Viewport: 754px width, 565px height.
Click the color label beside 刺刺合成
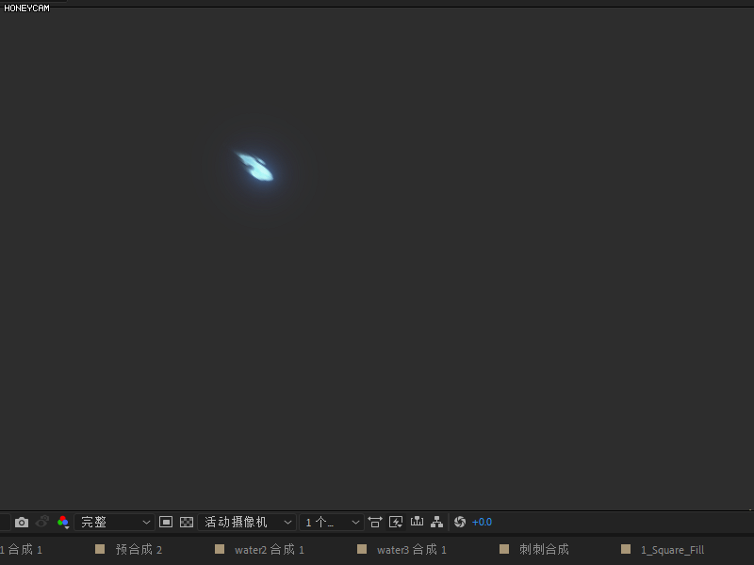tap(504, 549)
